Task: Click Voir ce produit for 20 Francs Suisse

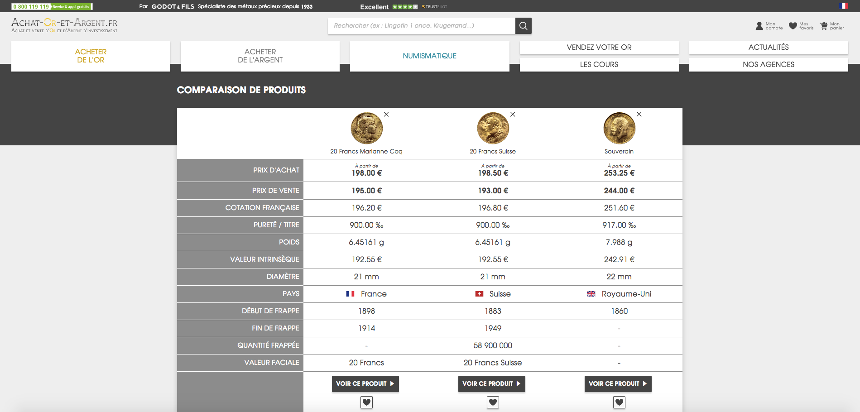Action: [x=491, y=383]
